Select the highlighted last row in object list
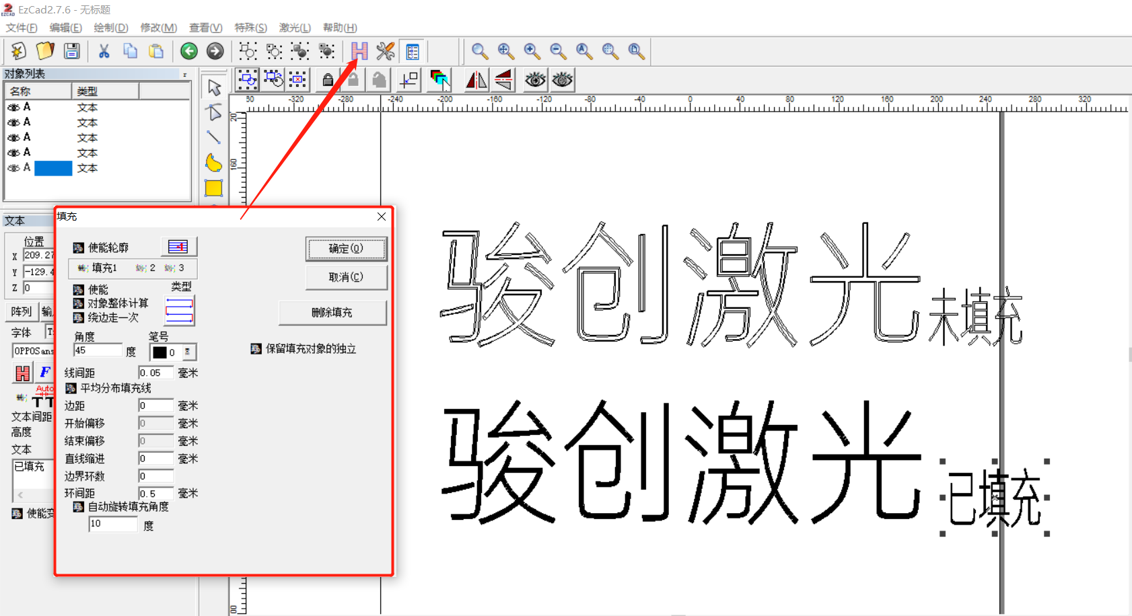This screenshot has height=616, width=1132. (98, 168)
